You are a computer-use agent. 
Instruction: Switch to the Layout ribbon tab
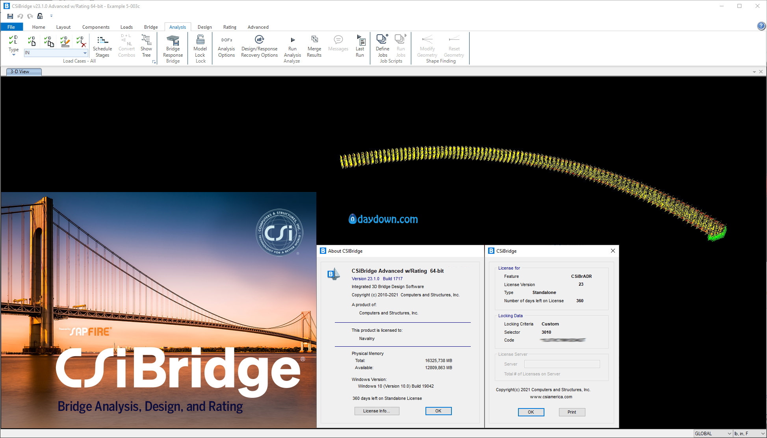[63, 27]
